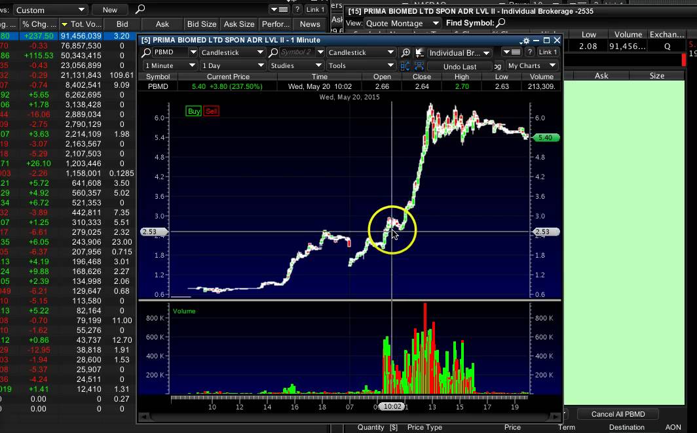Open the 1 Minute interval dropdown

pos(170,65)
